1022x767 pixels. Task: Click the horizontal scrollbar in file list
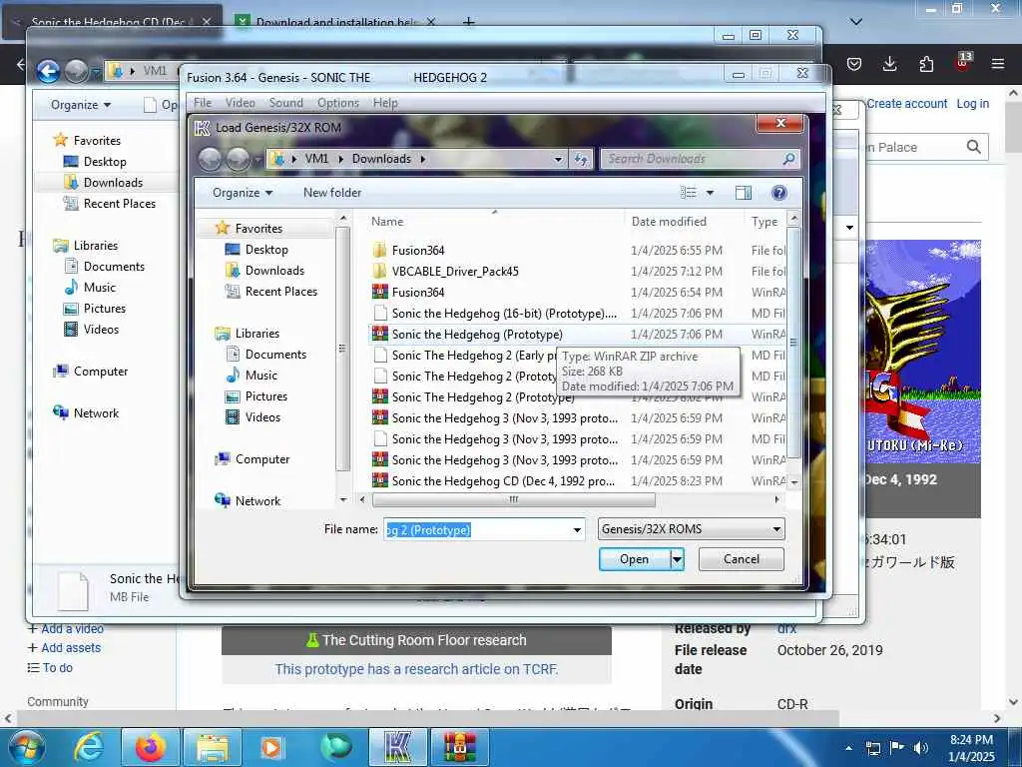(x=514, y=499)
